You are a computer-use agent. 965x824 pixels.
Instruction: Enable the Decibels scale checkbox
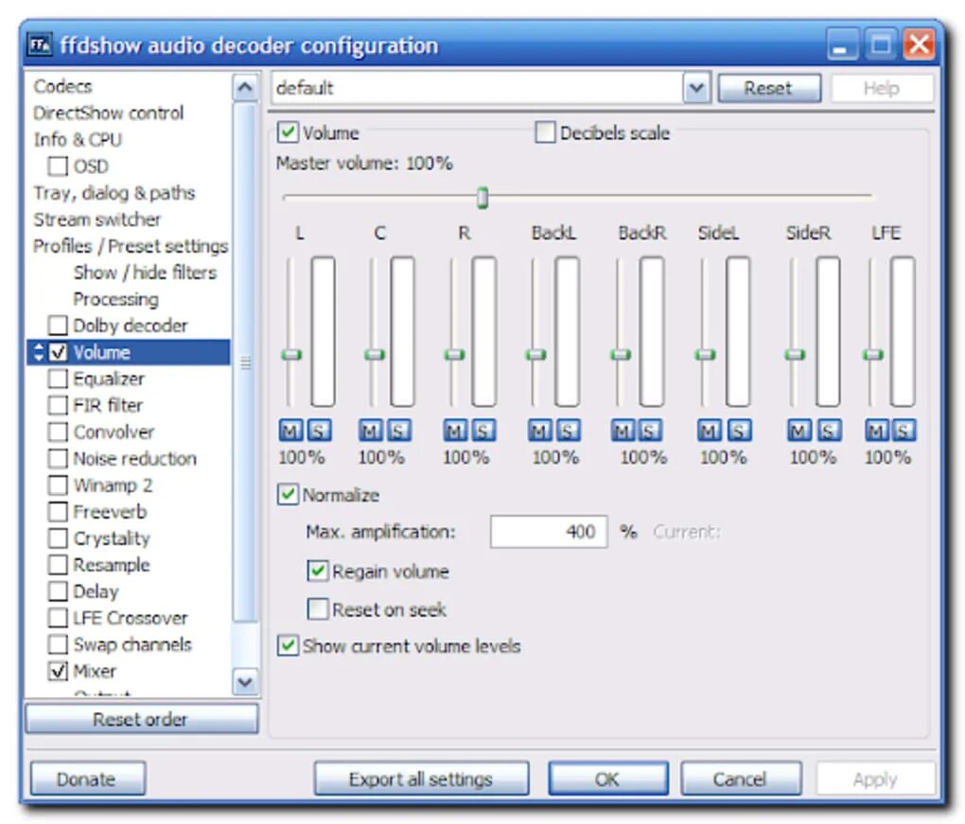(545, 132)
